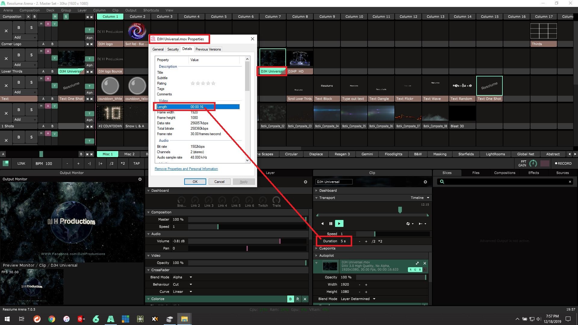Open Chrome from Windows taskbar
Screen dimensions: 578x325
52,319
